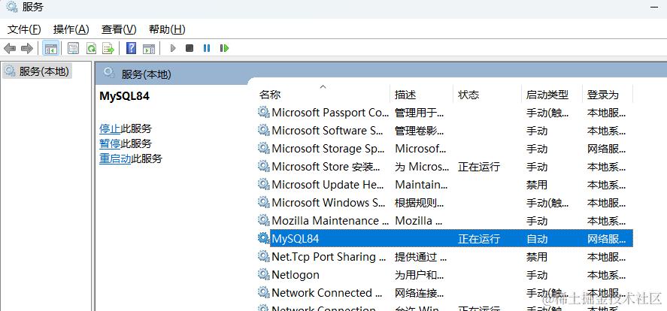Open the Properties toolbar icon
Viewport: 667px width, 311px height.
pyautogui.click(x=73, y=48)
